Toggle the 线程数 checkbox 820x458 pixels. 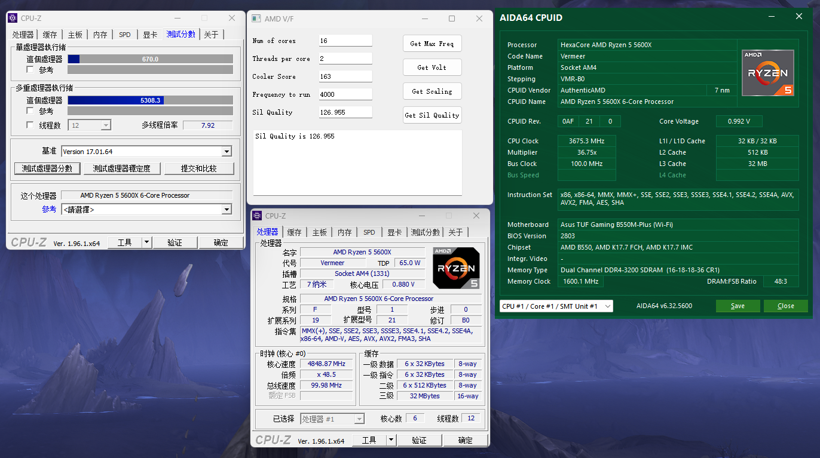[x=30, y=125]
